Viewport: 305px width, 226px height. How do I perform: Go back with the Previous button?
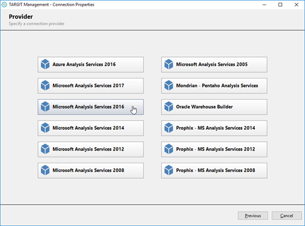(253, 216)
